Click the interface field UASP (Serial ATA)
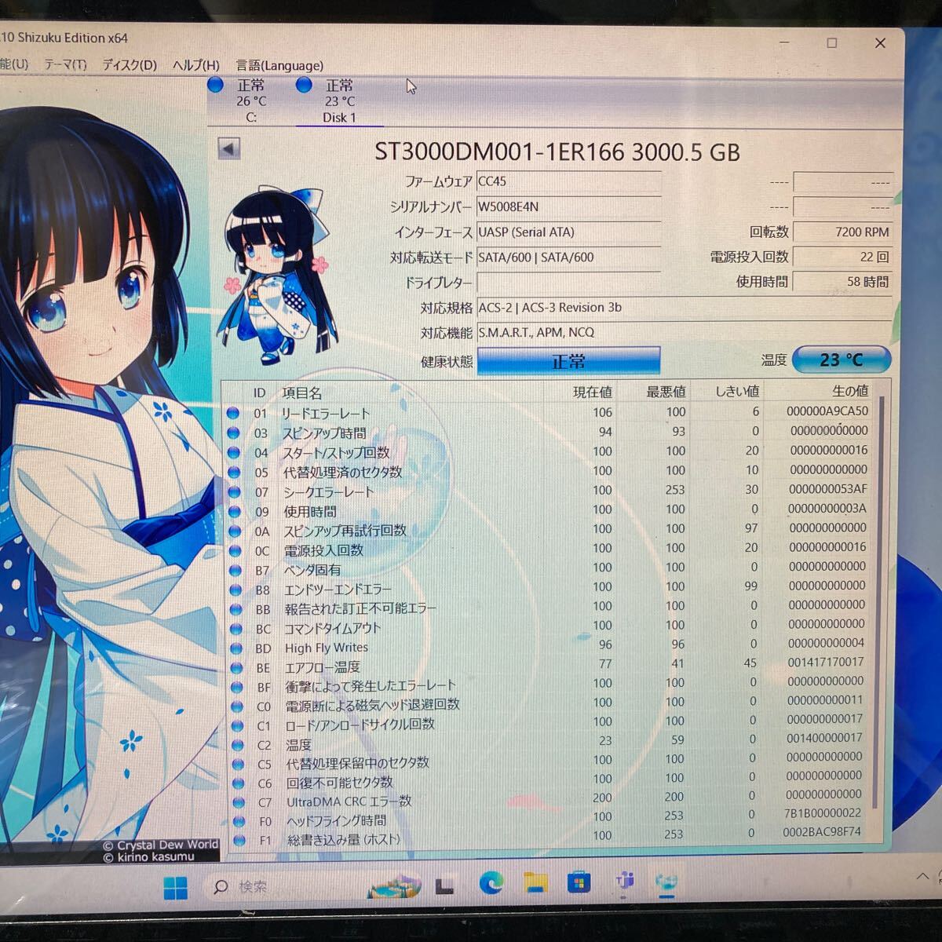Image resolution: width=942 pixels, height=942 pixels. [568, 232]
